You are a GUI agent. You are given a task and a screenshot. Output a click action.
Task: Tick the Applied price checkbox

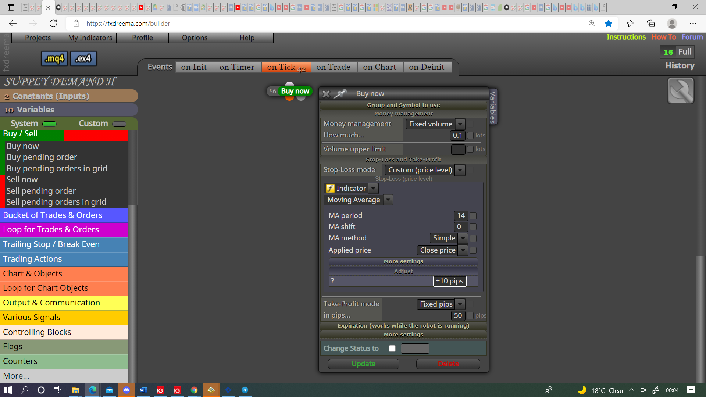coord(473,250)
